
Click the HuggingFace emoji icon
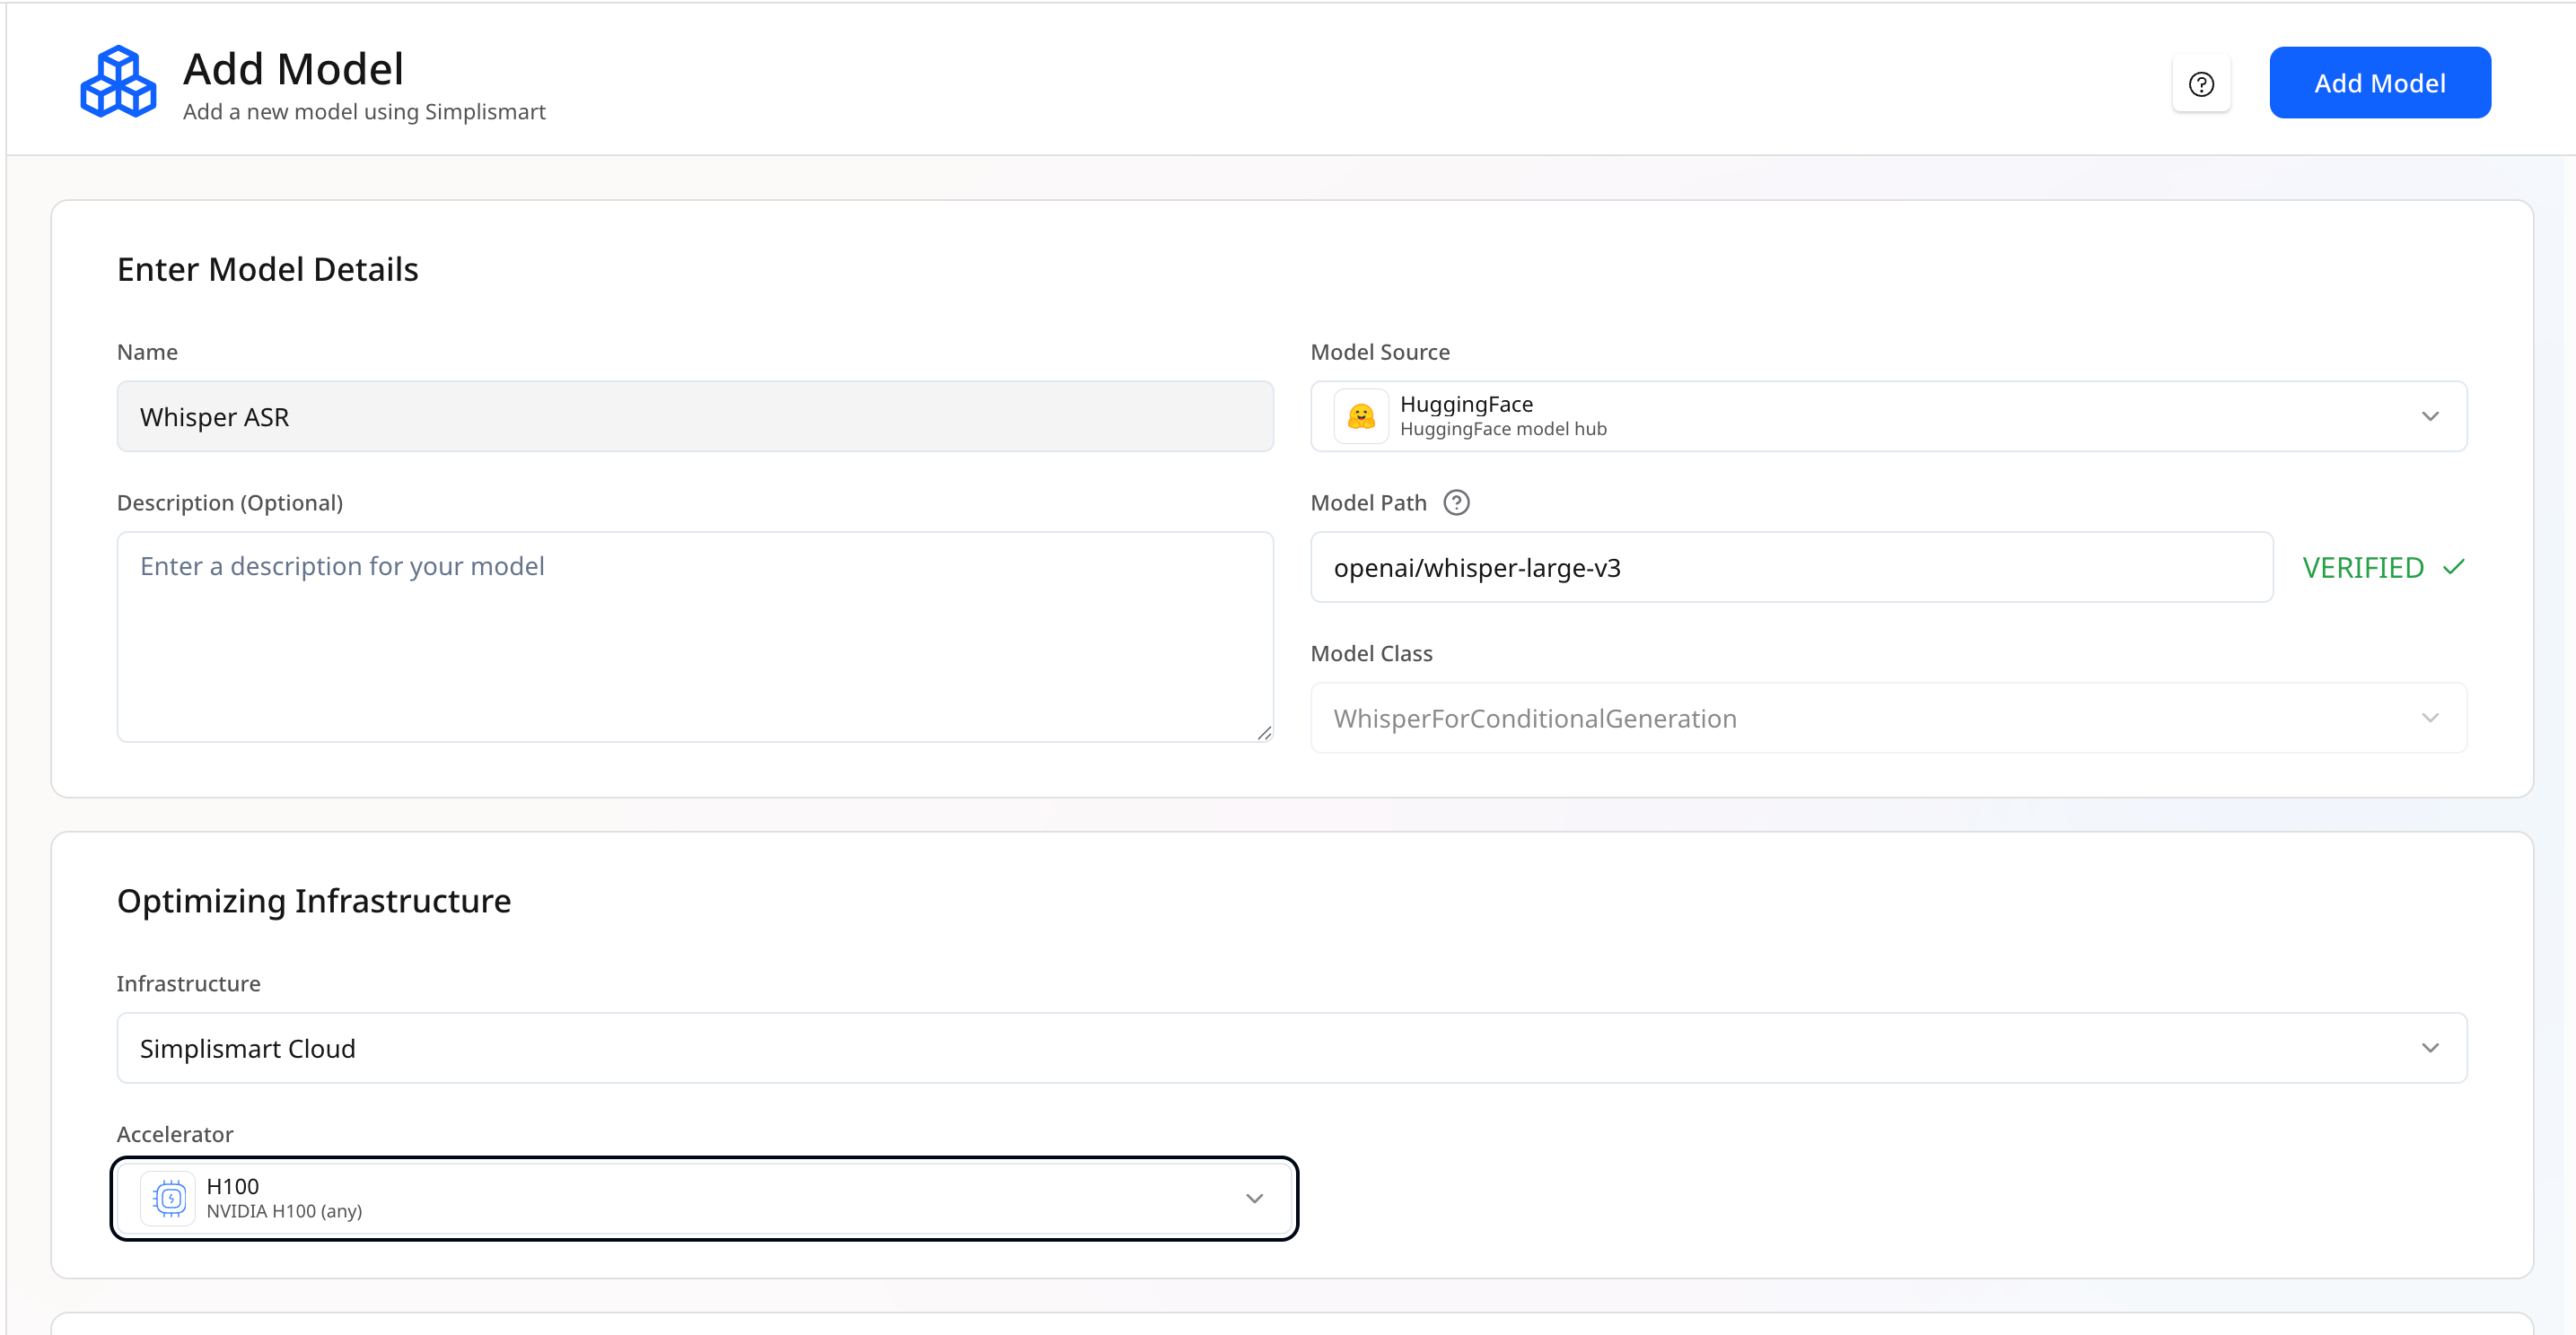pos(1361,415)
